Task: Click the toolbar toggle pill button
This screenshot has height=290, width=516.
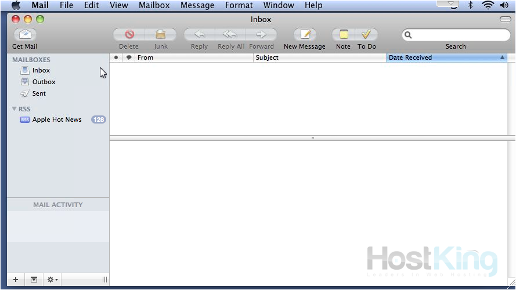Action: click(x=506, y=19)
